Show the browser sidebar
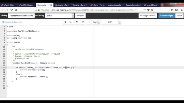Viewport: 184px width, 103px height. click(177, 10)
